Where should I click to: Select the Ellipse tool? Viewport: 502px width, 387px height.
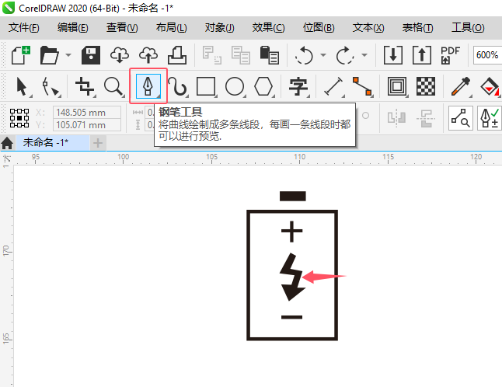(235, 86)
